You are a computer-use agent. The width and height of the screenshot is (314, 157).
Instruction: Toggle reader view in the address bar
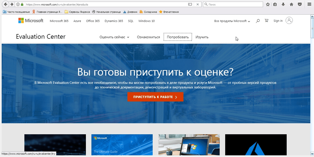[x=190, y=5]
